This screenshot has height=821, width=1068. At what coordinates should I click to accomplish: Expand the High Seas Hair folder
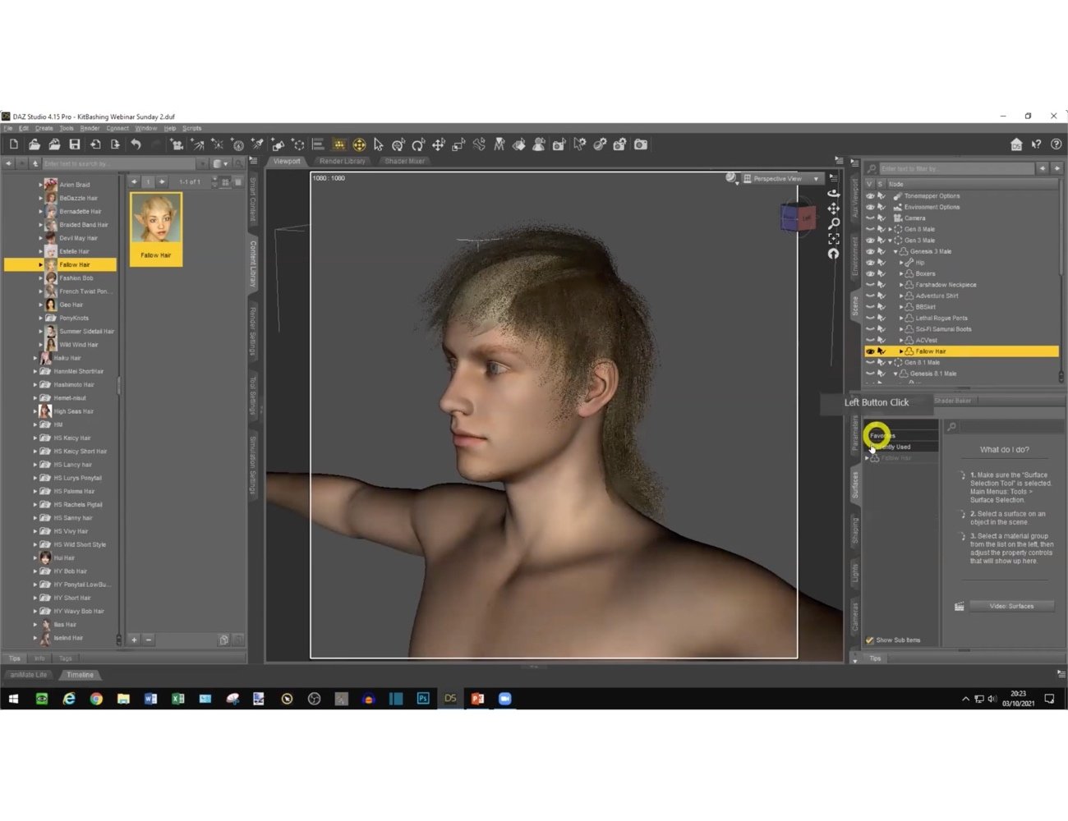35,411
